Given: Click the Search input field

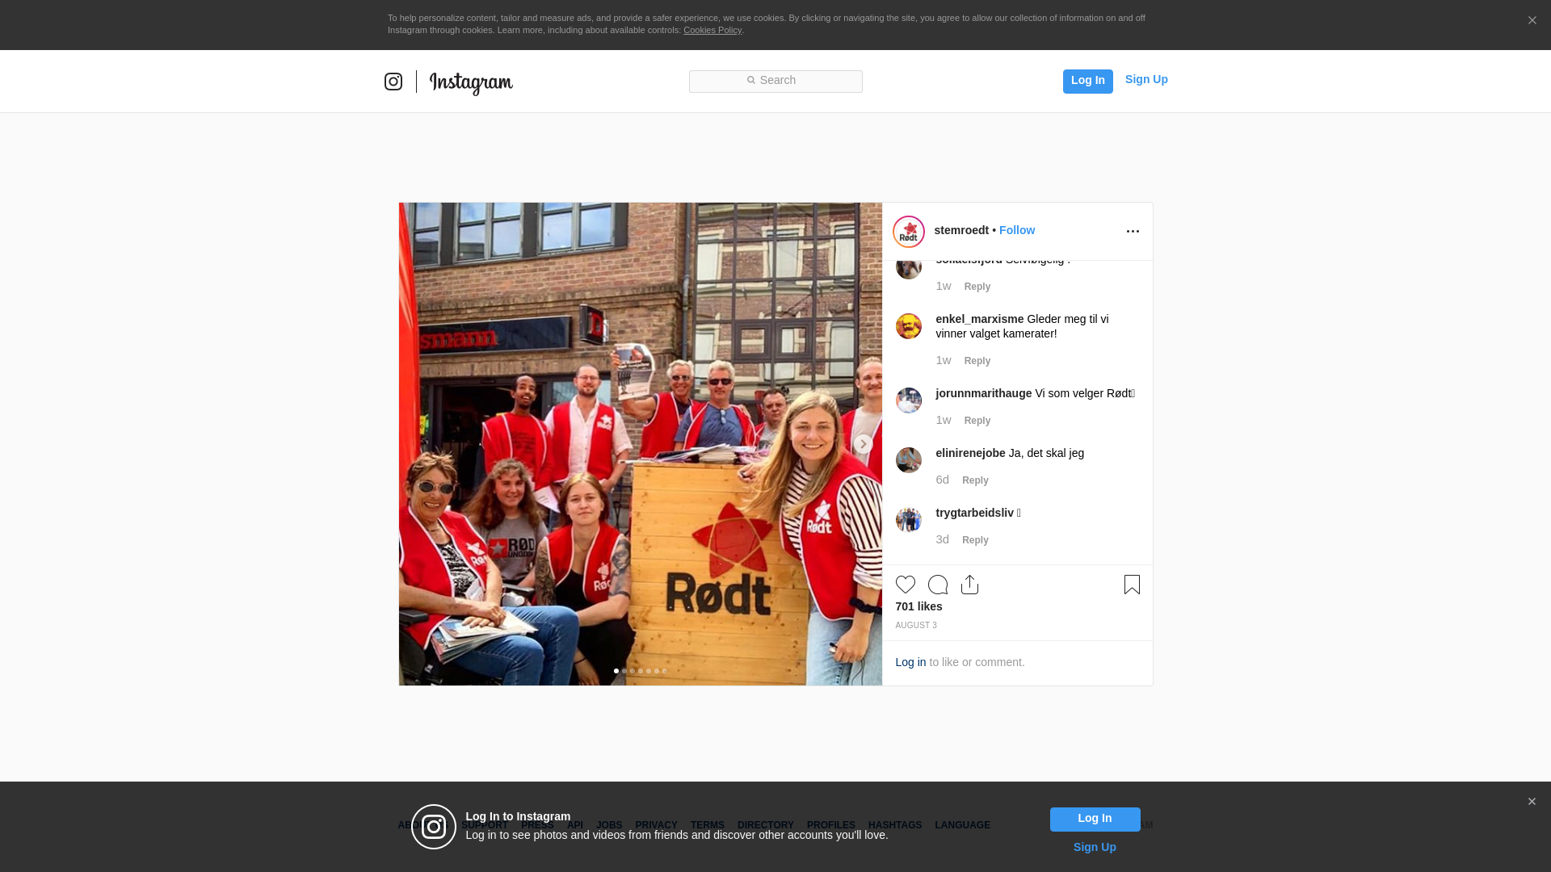Looking at the screenshot, I should (775, 81).
